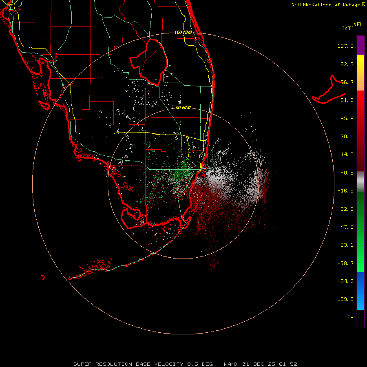
Task: Click the 76.7 legend value
Action: (x=347, y=82)
